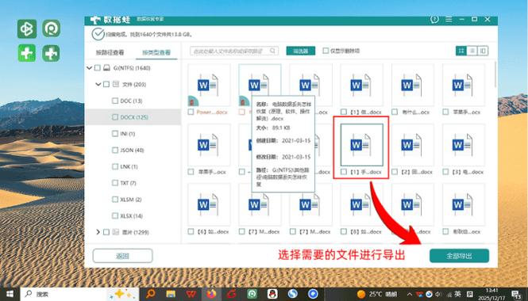528x301 pixels.
Task: Check the G:(NTFS) (1640) drive checkbox
Action: click(98, 68)
